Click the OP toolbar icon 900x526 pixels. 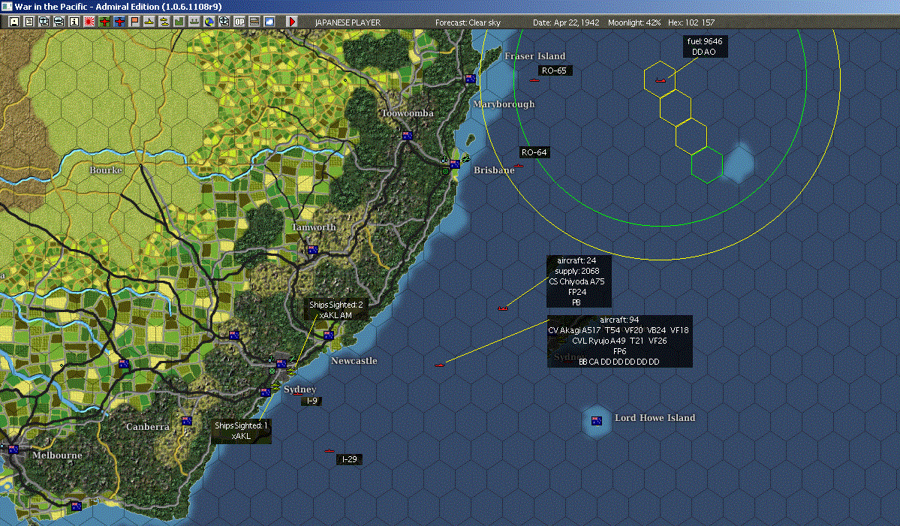pyautogui.click(x=239, y=22)
